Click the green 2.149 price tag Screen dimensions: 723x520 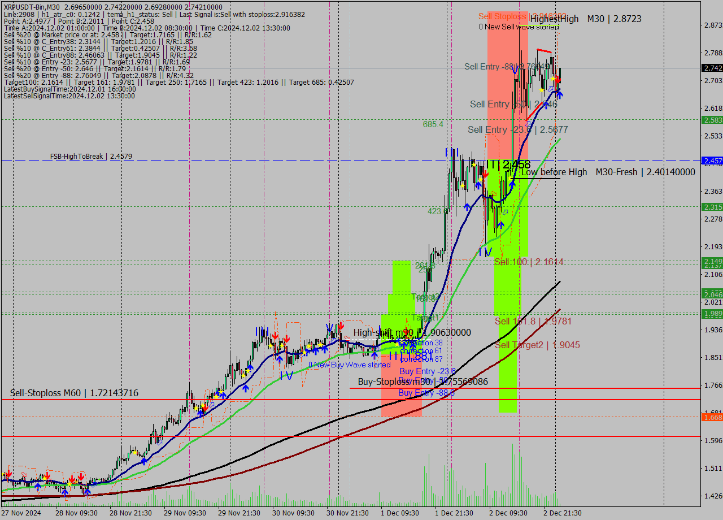point(712,261)
